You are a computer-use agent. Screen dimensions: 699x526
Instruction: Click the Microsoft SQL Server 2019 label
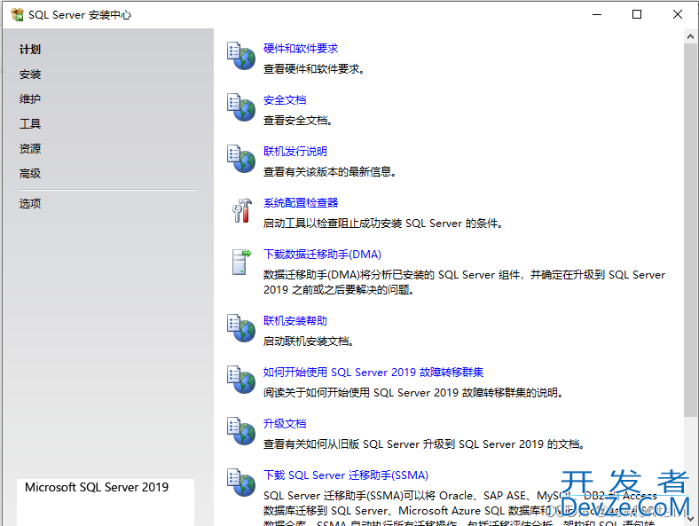click(x=97, y=487)
